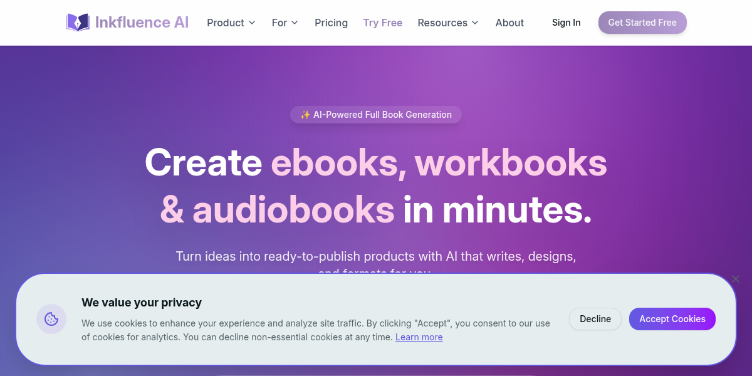Dismiss the cookie banner with the X icon
Screen dimensions: 752x376
[x=736, y=279]
